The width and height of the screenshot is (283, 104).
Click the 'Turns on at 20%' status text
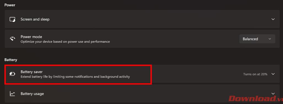point(255,74)
